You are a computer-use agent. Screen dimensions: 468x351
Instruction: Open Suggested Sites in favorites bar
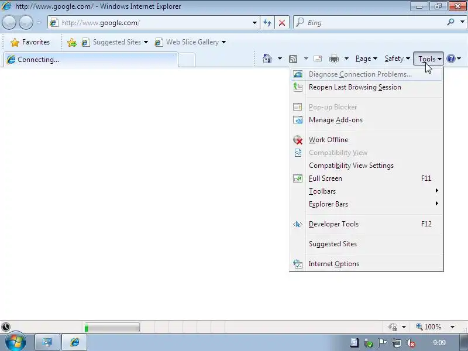point(115,42)
